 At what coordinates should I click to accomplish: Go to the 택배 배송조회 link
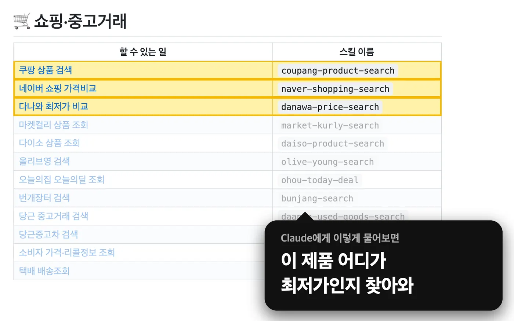pos(44,271)
